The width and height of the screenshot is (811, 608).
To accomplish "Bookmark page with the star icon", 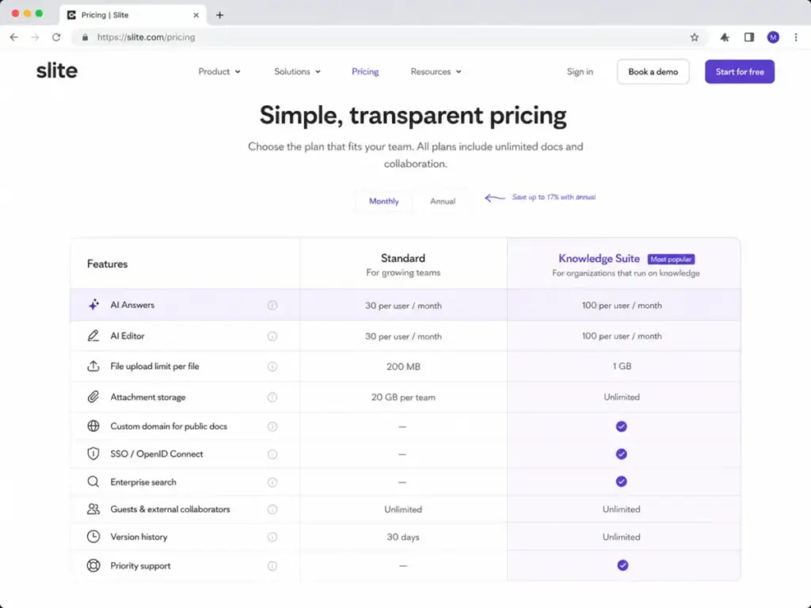I will tap(694, 37).
